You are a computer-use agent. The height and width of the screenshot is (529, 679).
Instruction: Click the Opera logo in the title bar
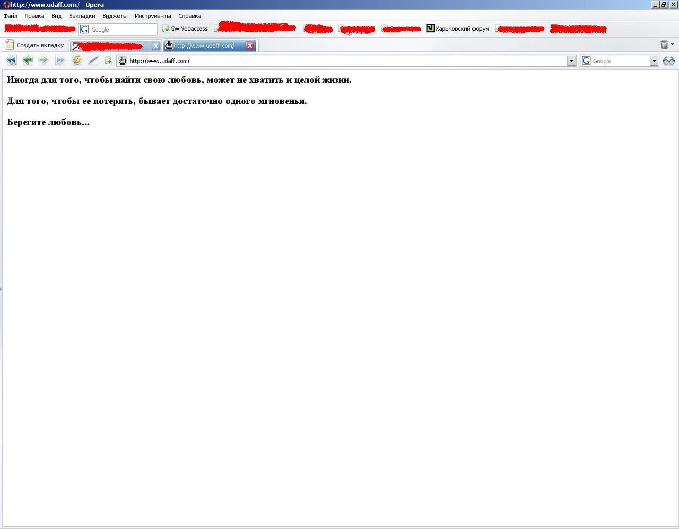(x=6, y=5)
